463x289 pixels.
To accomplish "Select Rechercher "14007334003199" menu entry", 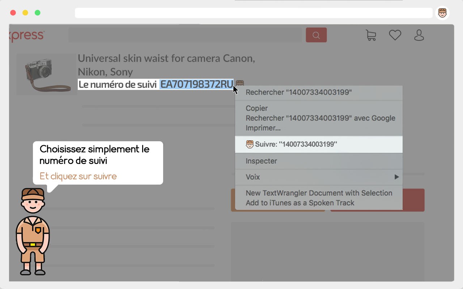I will pyautogui.click(x=299, y=92).
